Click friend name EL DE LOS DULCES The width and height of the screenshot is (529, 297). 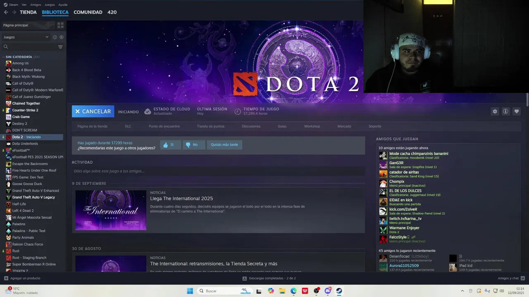coord(405,191)
